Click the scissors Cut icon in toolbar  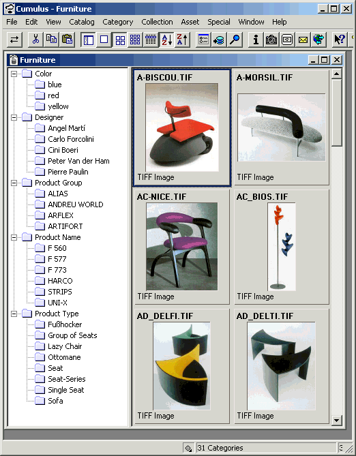35,40
